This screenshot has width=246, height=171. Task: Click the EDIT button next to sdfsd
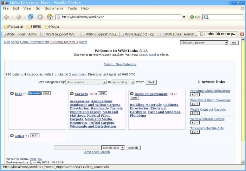(x=34, y=136)
